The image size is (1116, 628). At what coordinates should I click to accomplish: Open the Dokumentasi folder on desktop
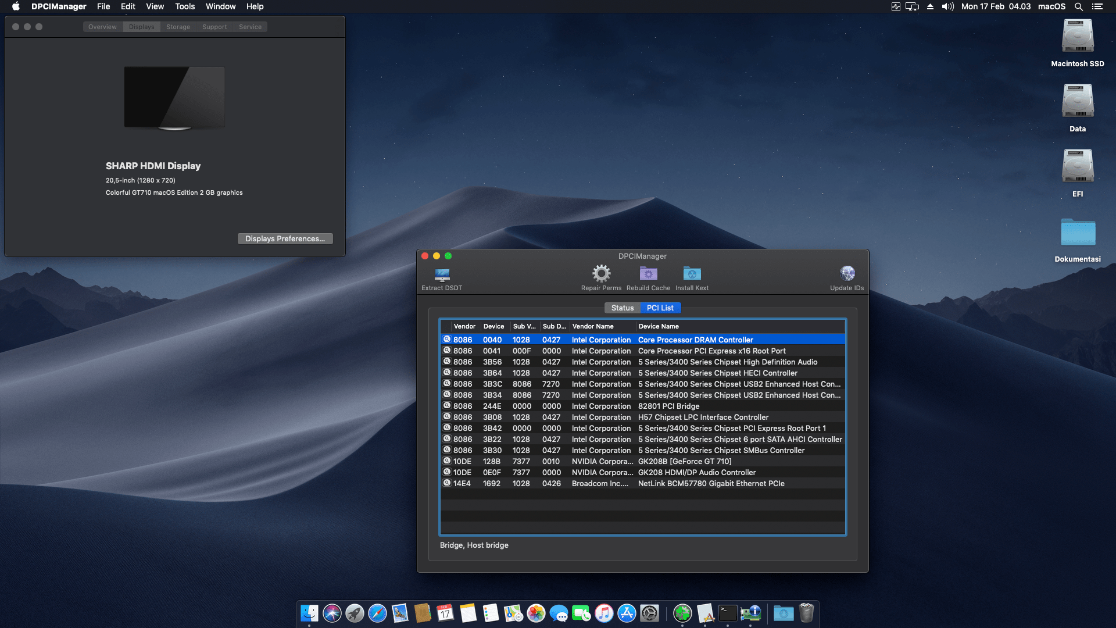(1077, 233)
